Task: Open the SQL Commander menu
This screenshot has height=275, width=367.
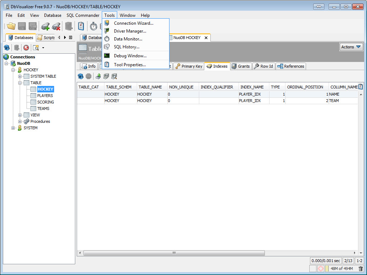Action: coord(83,15)
